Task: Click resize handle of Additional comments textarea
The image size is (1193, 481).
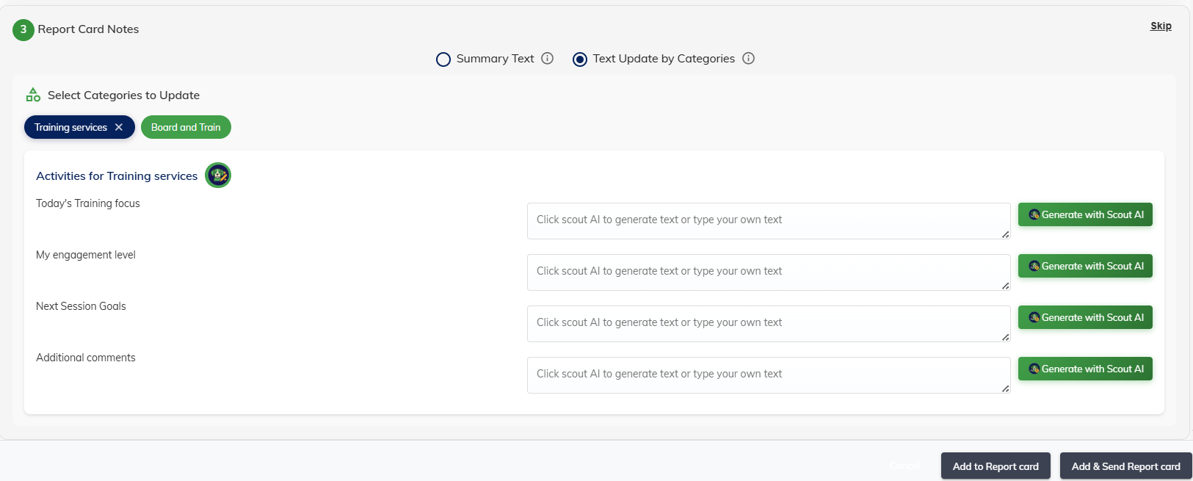Action: (x=1005, y=388)
